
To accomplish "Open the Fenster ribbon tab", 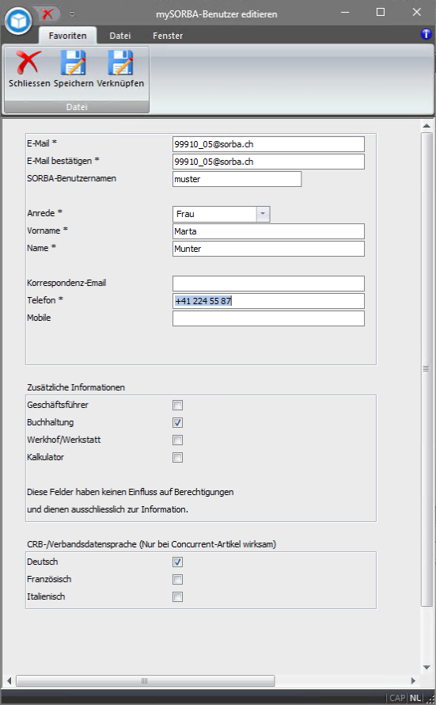I will (168, 36).
